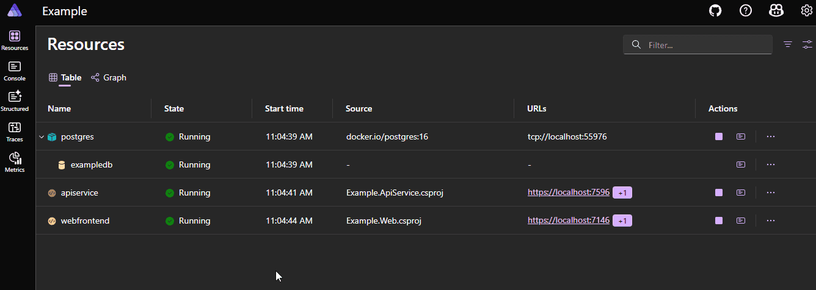Open the GitHub repository icon

[x=715, y=10]
